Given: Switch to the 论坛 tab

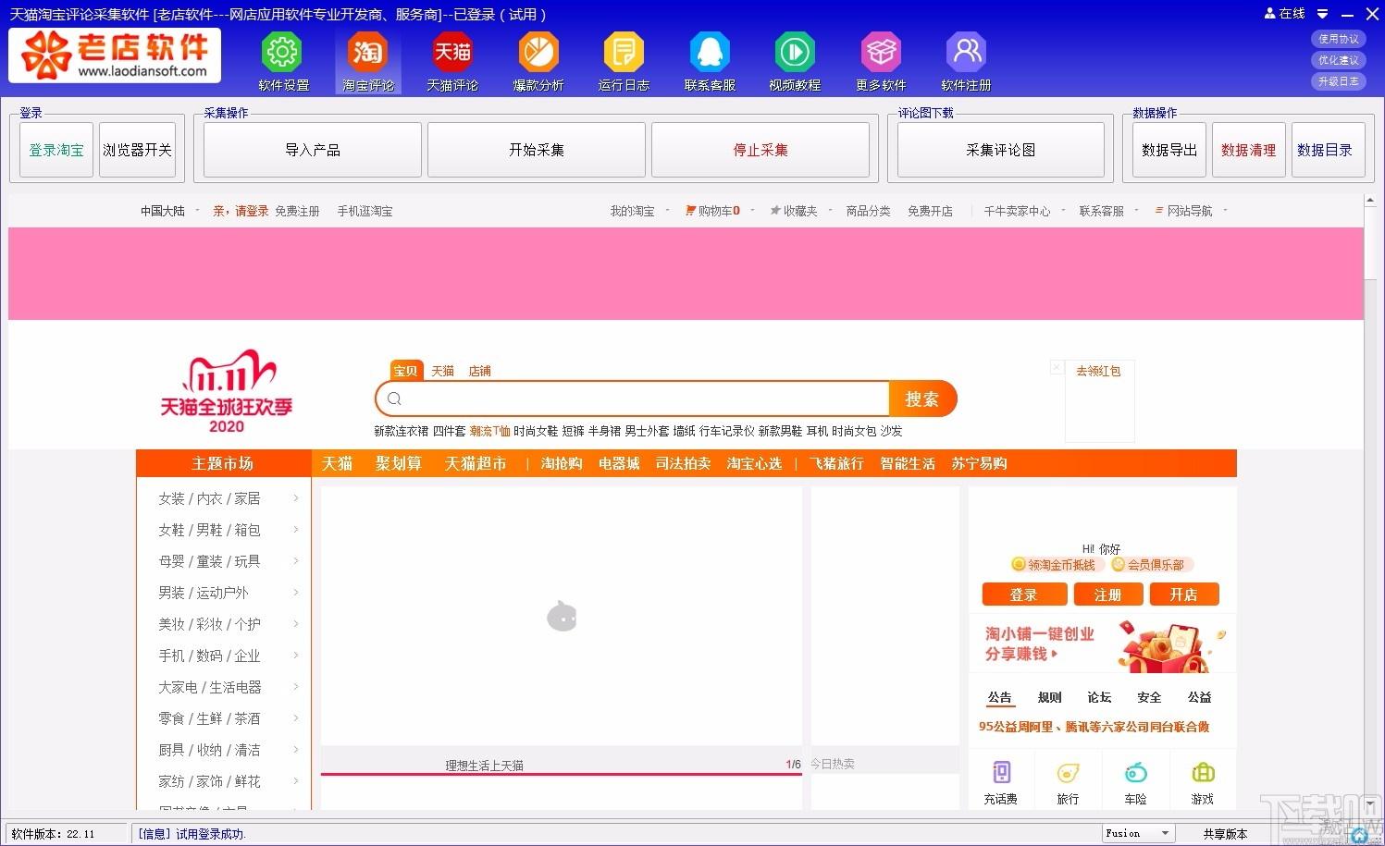Looking at the screenshot, I should (1099, 697).
